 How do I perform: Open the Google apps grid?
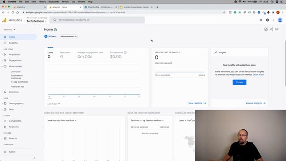tap(261, 20)
